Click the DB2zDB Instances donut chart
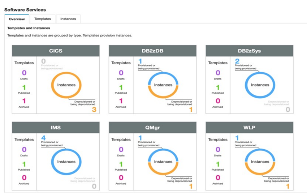 click(x=163, y=85)
